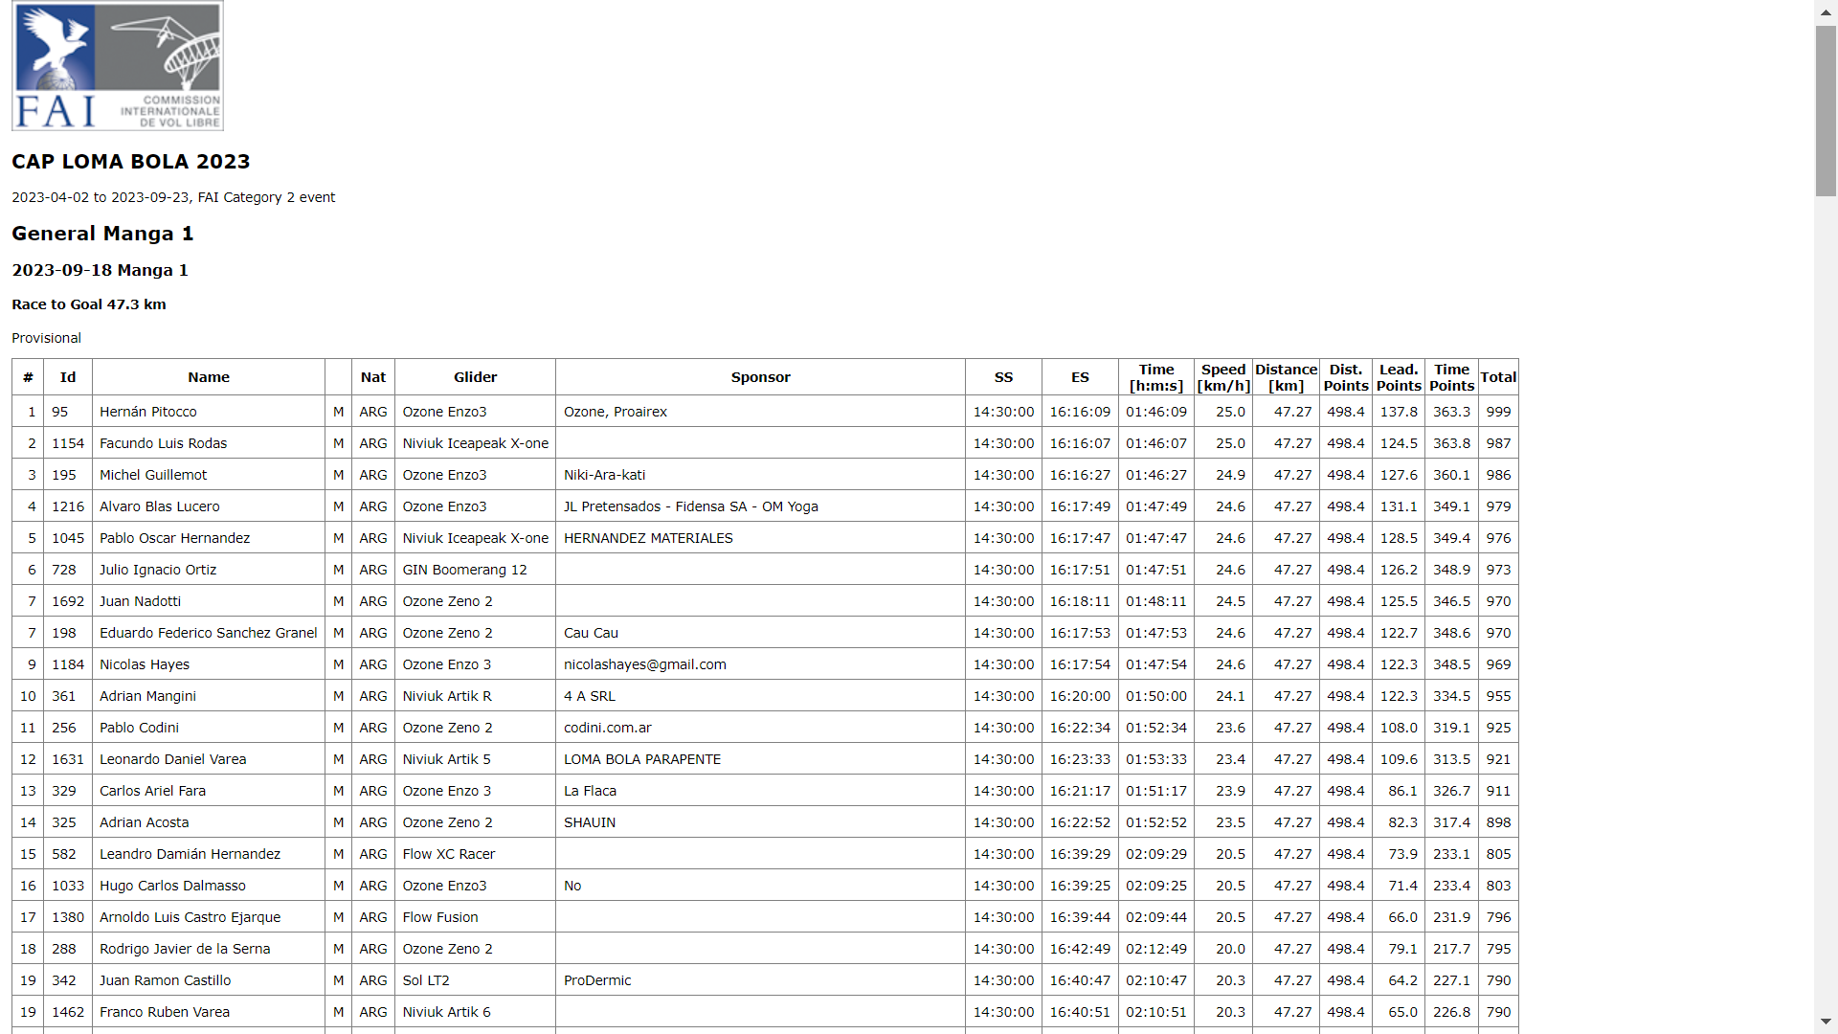Click pilot name Julio Ignacio Ortiz
Screen dimensions: 1838x1034
click(x=158, y=570)
